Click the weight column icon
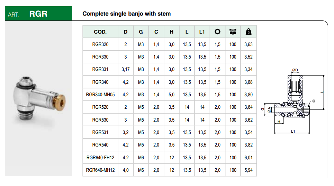334x186 pixels. click(249, 32)
